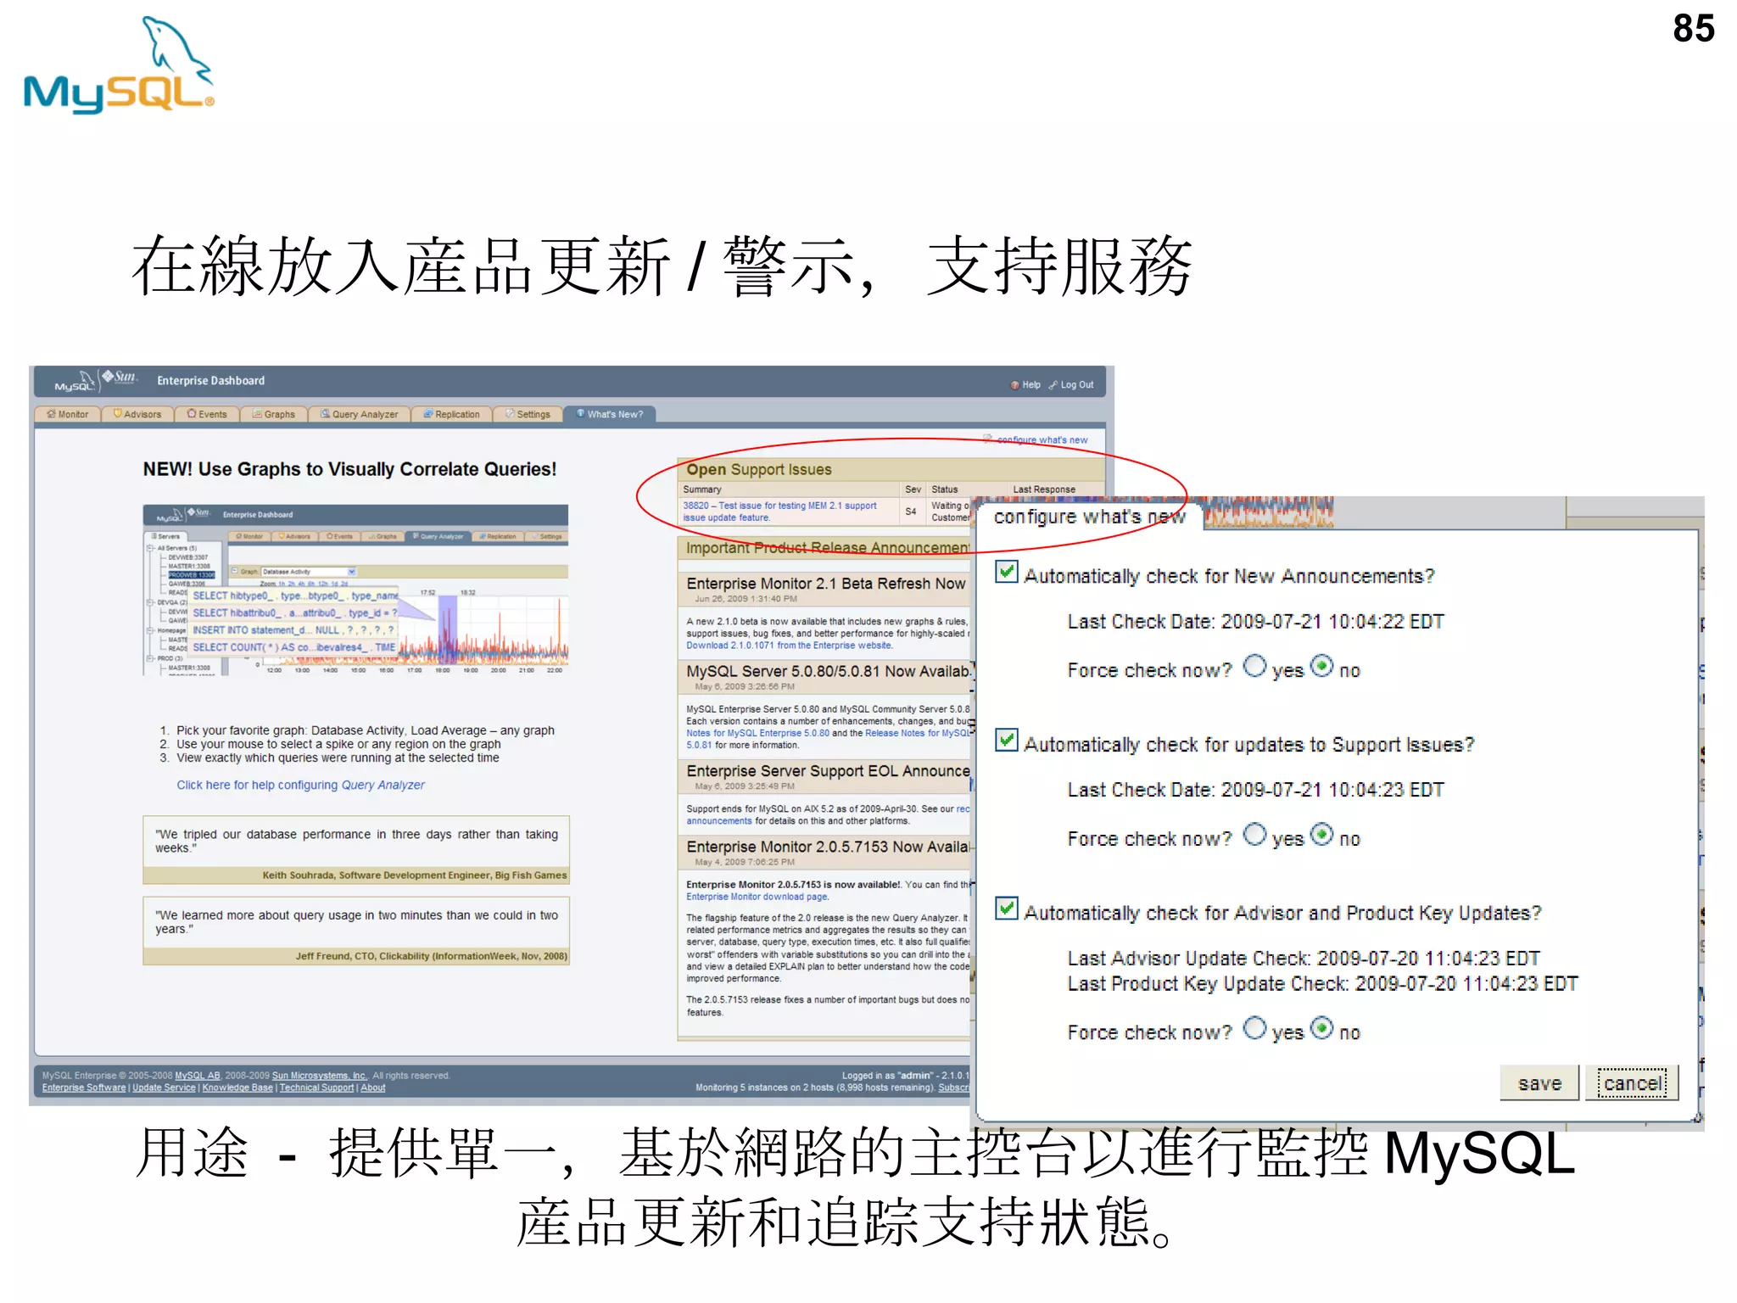This screenshot has height=1303, width=1737.
Task: Select no for forcing support issues check
Action: [x=1322, y=835]
